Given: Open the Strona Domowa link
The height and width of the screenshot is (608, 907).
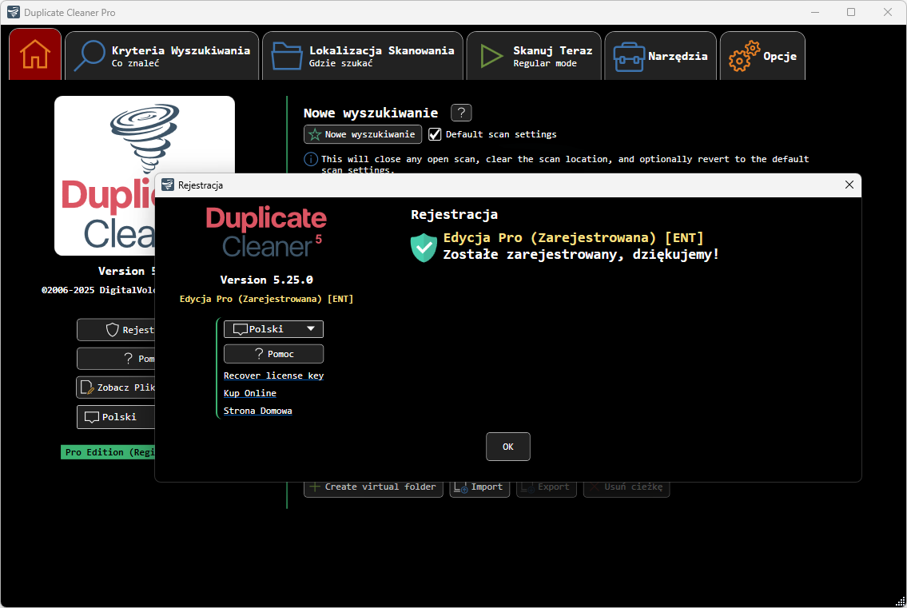Looking at the screenshot, I should click(x=258, y=411).
